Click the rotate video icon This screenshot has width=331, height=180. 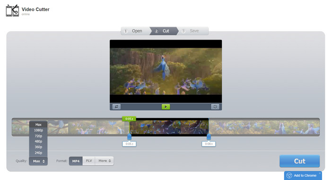[215, 107]
